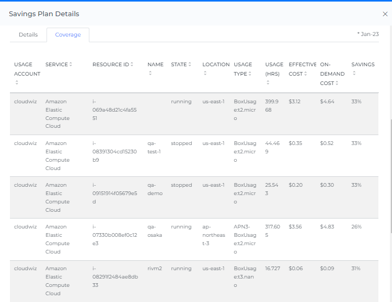Screen dimensions: 392x302
Task: Click the Location column header
Action: (216, 65)
